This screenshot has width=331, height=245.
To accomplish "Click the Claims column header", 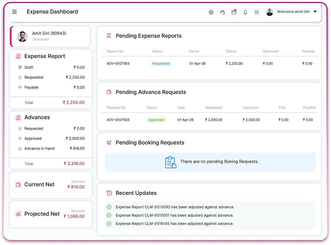I will coord(231,51).
